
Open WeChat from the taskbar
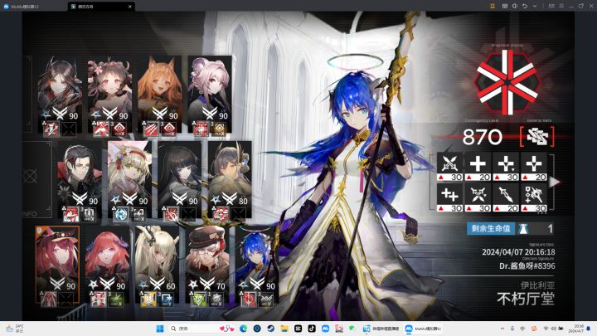click(352, 329)
